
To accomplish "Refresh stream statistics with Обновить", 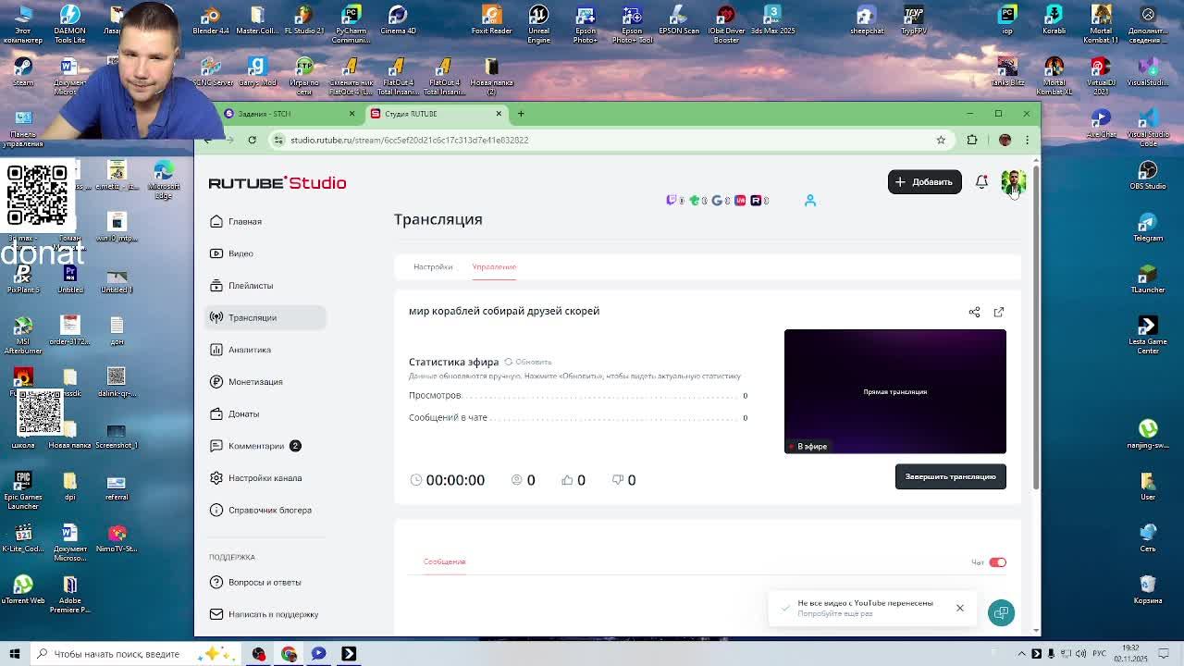I will 527,362.
